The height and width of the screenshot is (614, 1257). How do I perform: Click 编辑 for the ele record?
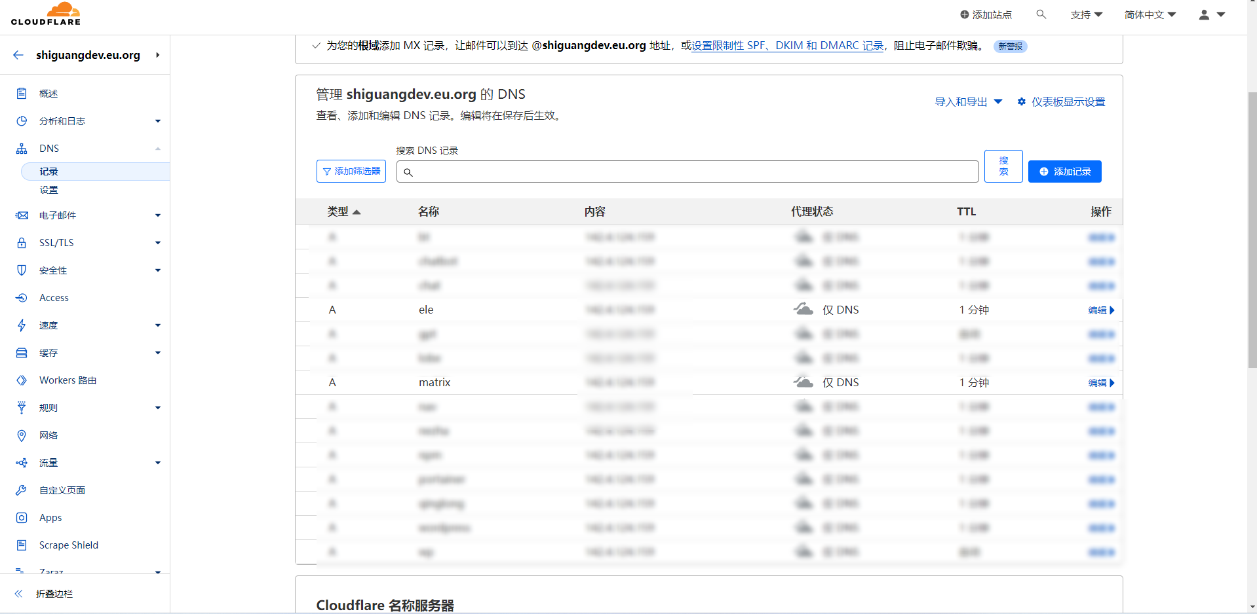coord(1101,310)
